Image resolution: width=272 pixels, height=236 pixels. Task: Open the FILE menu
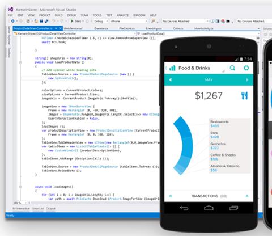[10, 15]
